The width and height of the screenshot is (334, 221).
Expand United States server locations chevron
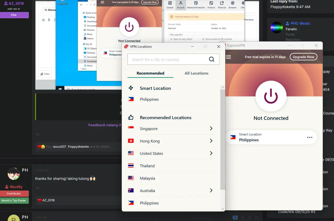(x=211, y=153)
